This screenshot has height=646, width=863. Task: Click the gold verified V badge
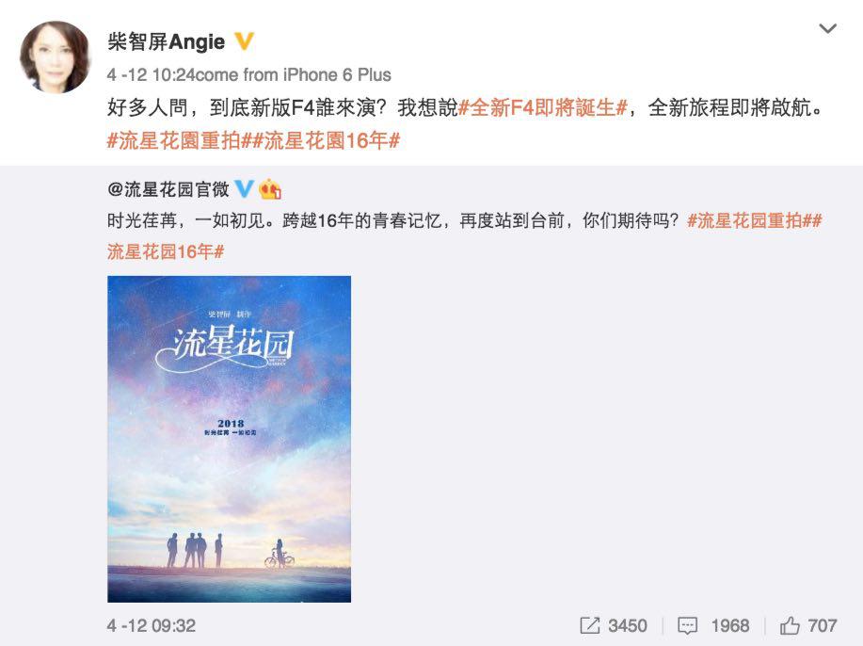245,41
